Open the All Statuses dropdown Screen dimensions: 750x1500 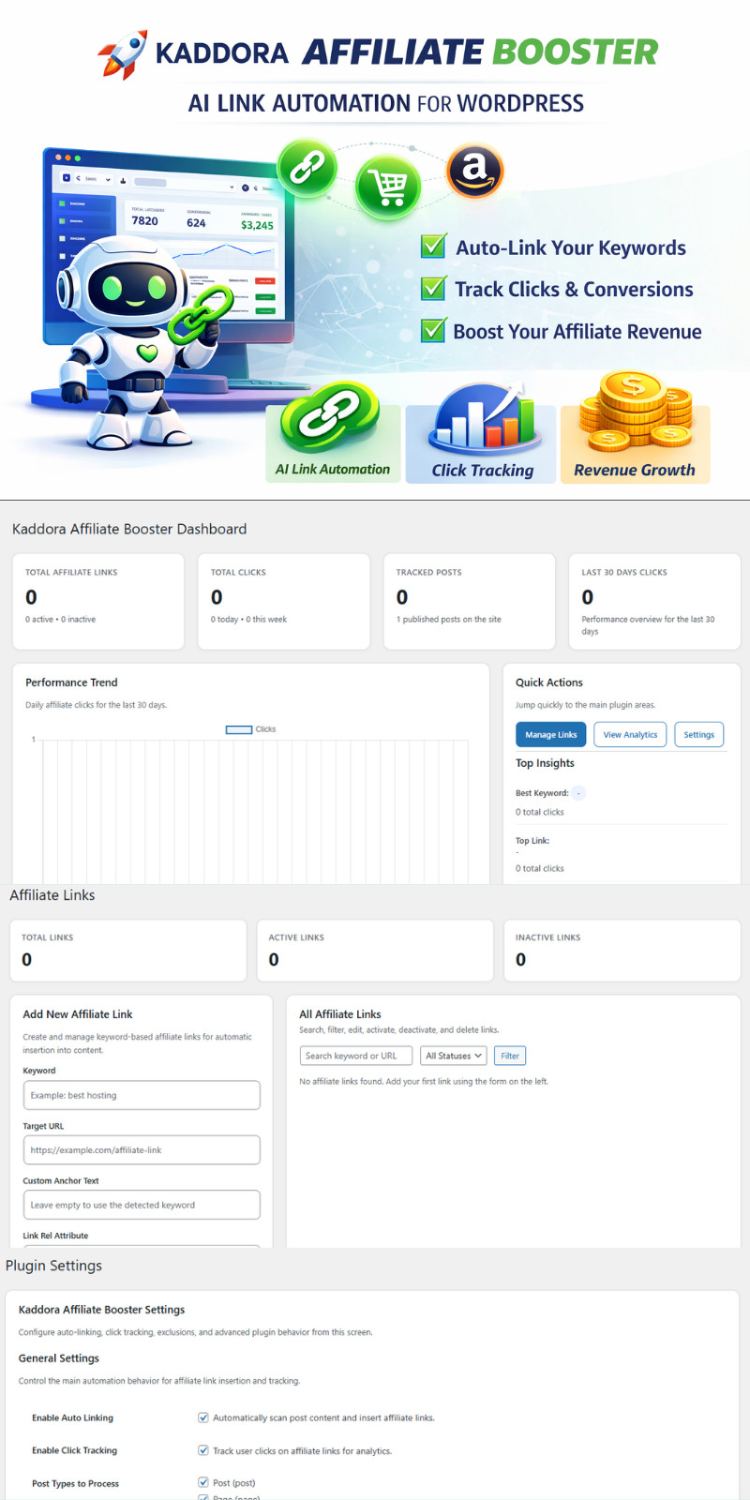click(454, 1056)
